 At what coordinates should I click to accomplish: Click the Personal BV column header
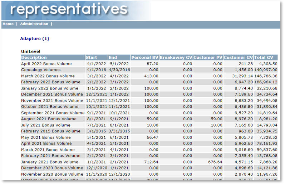coord(144,58)
